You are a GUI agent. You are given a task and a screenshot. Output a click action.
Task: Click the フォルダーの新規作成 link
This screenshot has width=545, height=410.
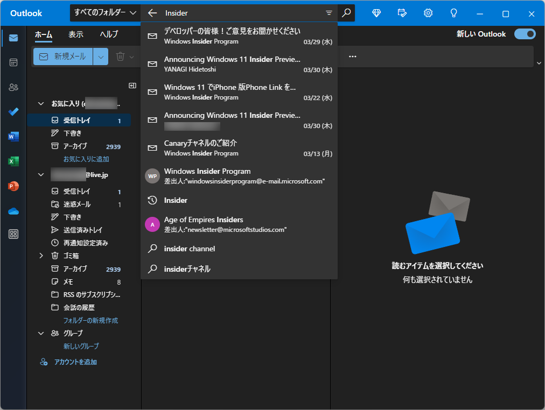[90, 321]
